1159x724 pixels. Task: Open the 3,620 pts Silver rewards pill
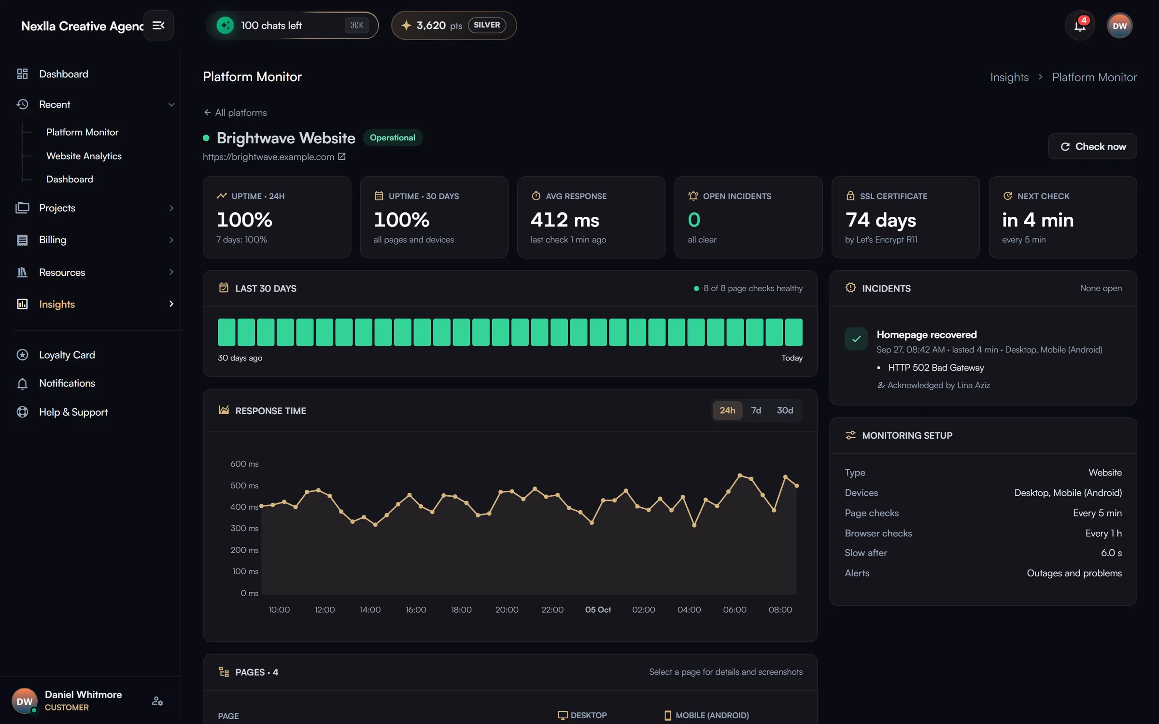(x=454, y=25)
